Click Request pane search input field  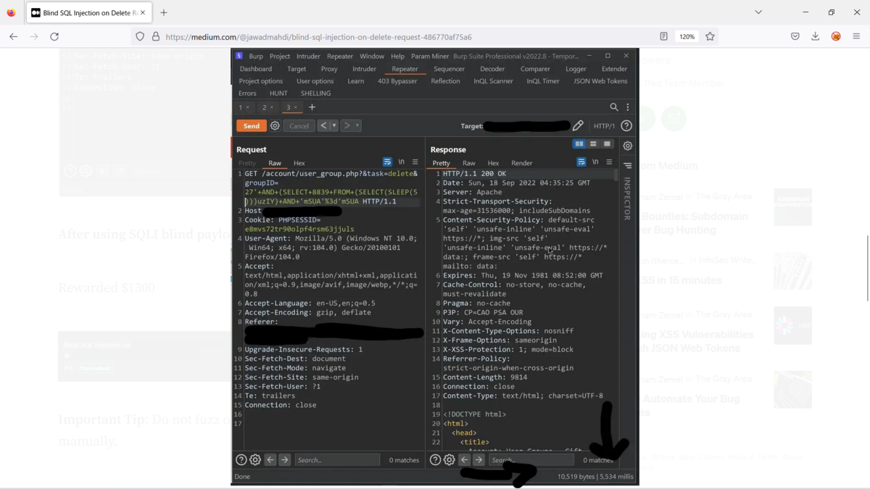337,459
